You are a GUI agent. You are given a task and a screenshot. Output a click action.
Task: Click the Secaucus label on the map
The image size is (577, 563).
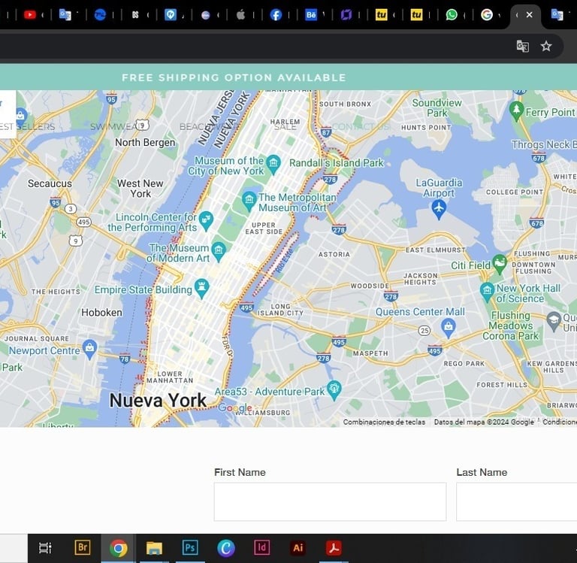[50, 183]
